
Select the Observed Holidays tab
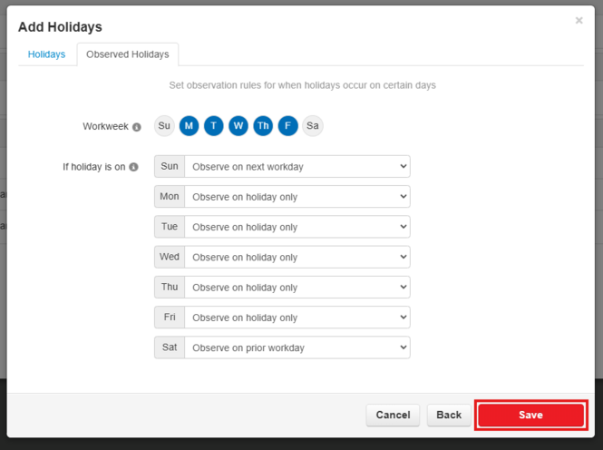[127, 54]
